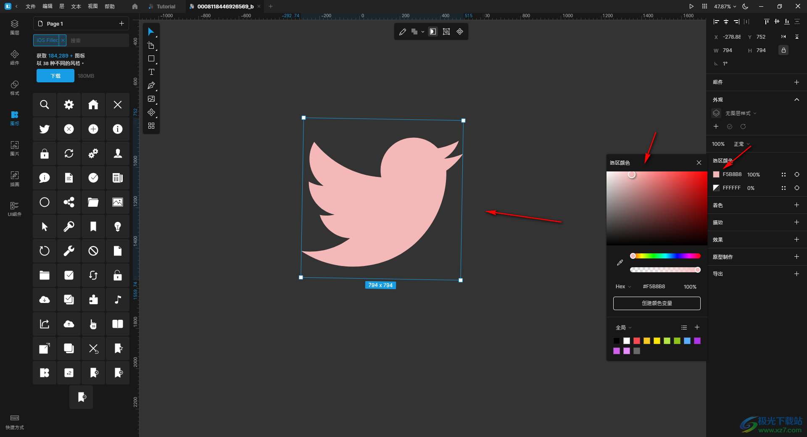Open the Hex color format dropdown
The image size is (807, 437).
point(623,287)
